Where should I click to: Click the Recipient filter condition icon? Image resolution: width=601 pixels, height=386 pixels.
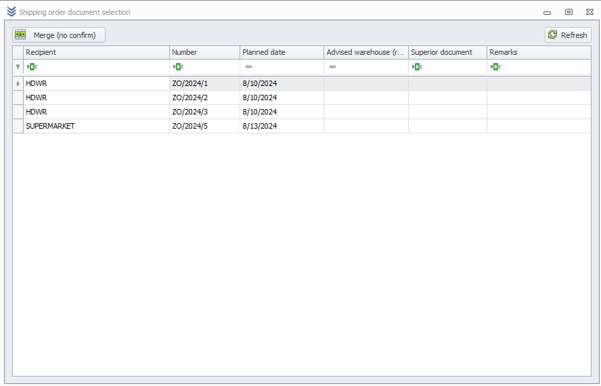point(32,67)
